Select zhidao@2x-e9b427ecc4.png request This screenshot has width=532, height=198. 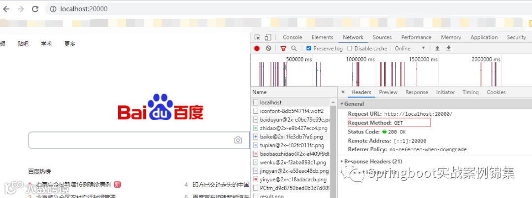291,128
